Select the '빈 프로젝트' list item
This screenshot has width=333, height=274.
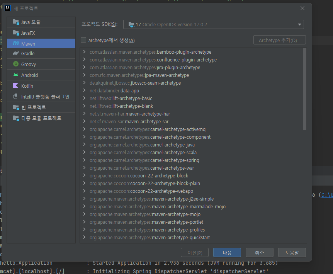tap(33, 107)
